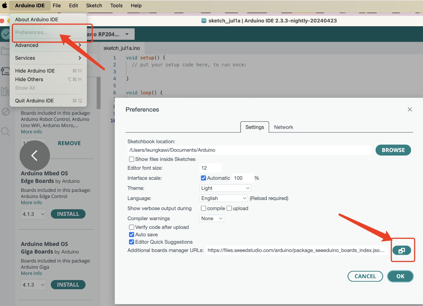This screenshot has width=423, height=306.
Task: Open the Sketch menu
Action: coord(94,5)
